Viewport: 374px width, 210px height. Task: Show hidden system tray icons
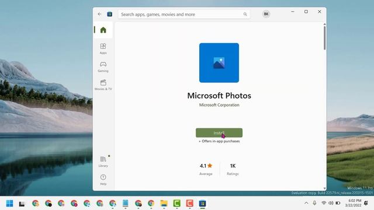click(x=306, y=203)
